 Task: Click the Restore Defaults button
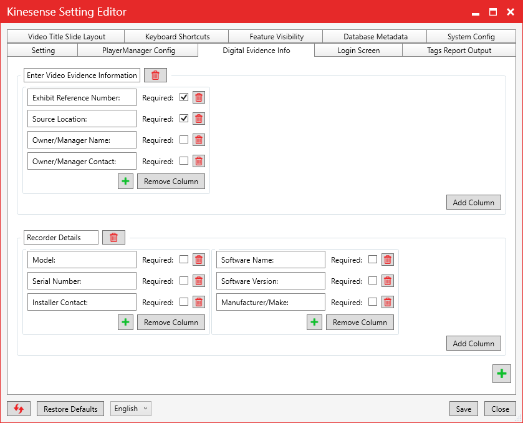[70, 409]
